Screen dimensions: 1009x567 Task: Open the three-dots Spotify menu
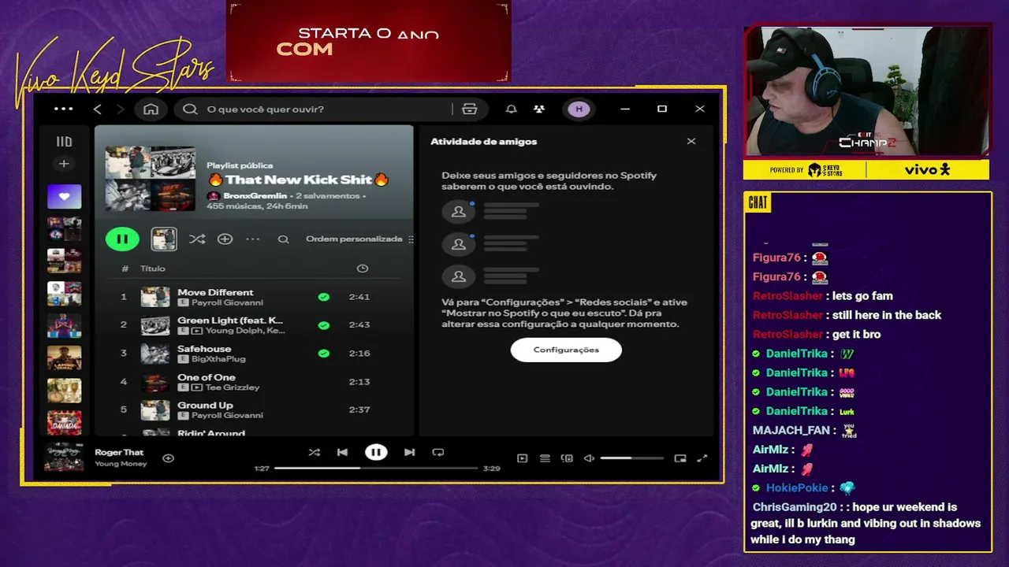pyautogui.click(x=63, y=109)
